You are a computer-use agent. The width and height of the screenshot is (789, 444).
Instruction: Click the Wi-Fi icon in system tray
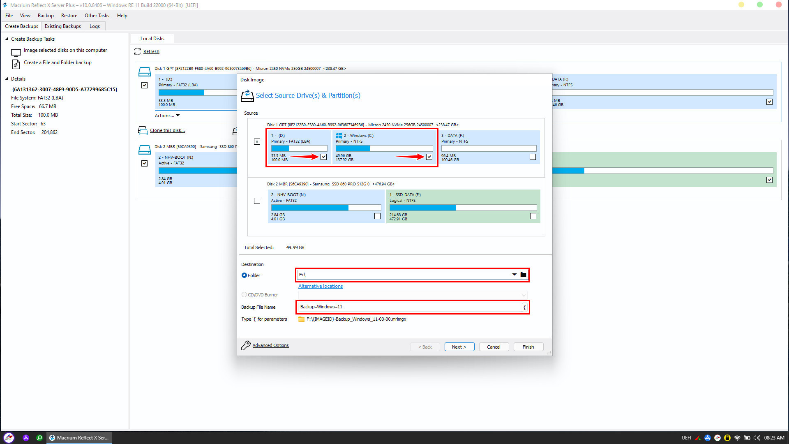[x=737, y=438]
